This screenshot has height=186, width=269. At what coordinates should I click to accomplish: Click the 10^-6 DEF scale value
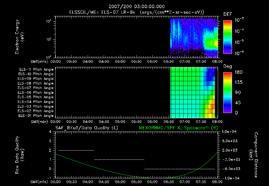coord(239,53)
